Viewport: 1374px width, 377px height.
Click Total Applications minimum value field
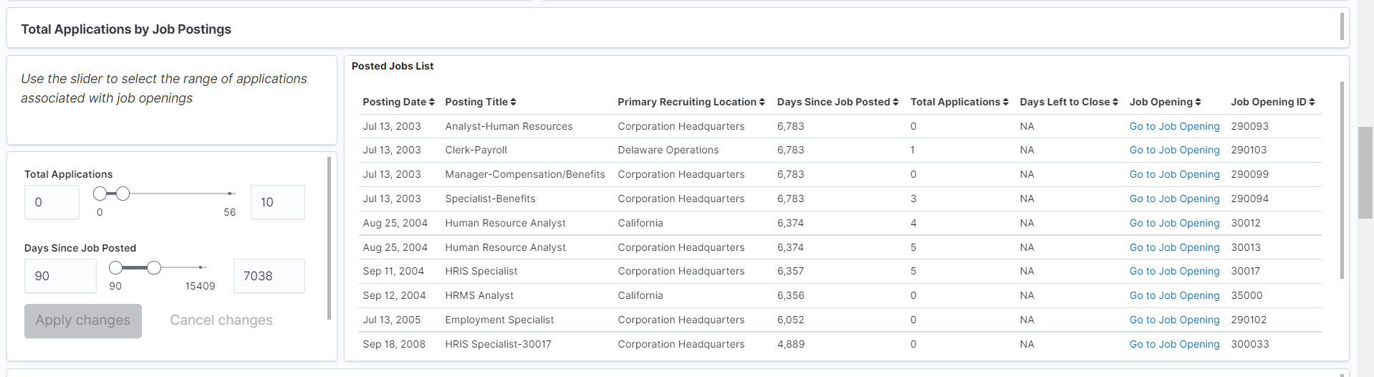(x=52, y=202)
